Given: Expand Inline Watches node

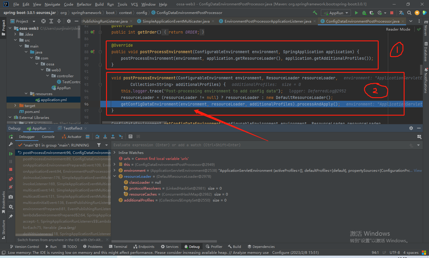Looking at the screenshot, I should pyautogui.click(x=115, y=152).
